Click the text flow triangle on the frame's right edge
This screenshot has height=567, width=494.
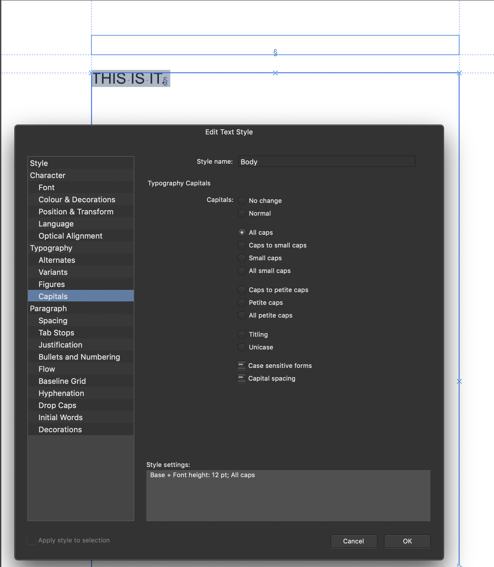pos(459,565)
